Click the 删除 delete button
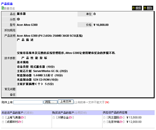156x130 pixels. coord(148,8)
